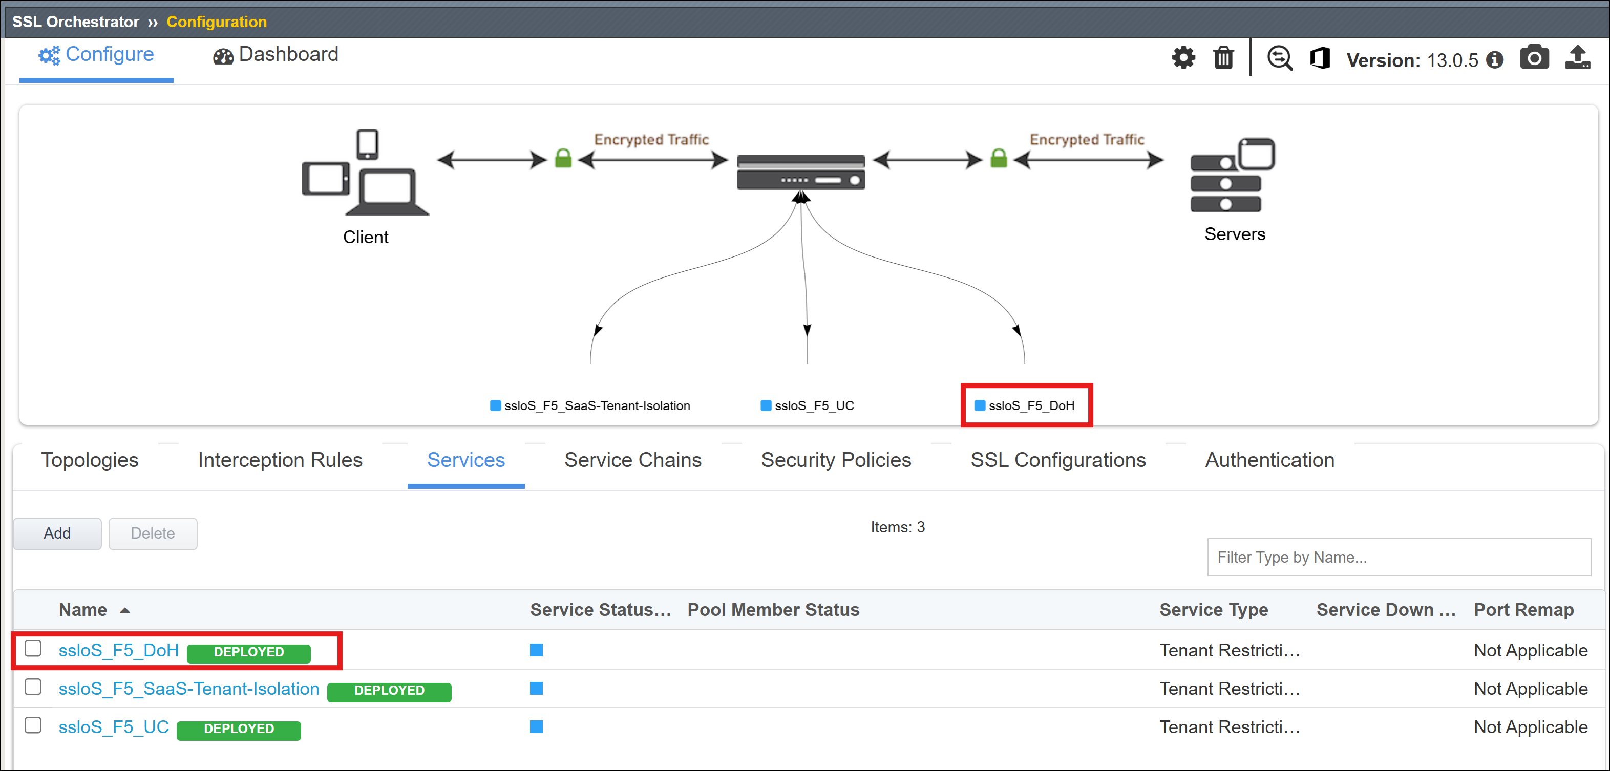Open the SSL Configurations tab

1057,460
